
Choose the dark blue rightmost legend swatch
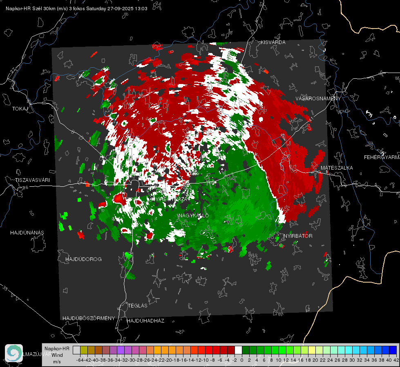[x=393, y=350]
